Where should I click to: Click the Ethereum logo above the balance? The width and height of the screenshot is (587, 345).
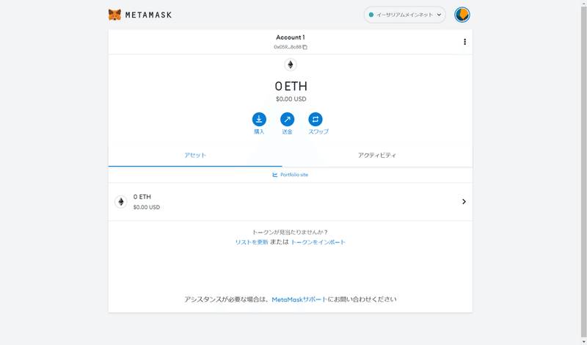(x=290, y=65)
